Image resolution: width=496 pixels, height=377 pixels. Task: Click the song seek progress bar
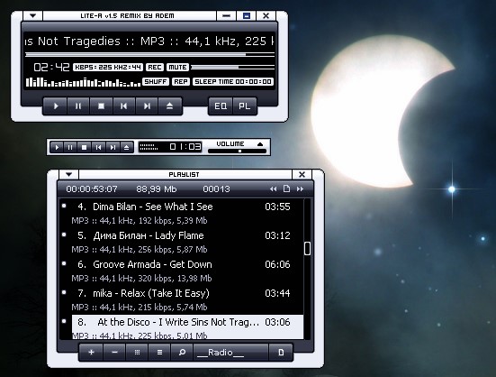149,54
